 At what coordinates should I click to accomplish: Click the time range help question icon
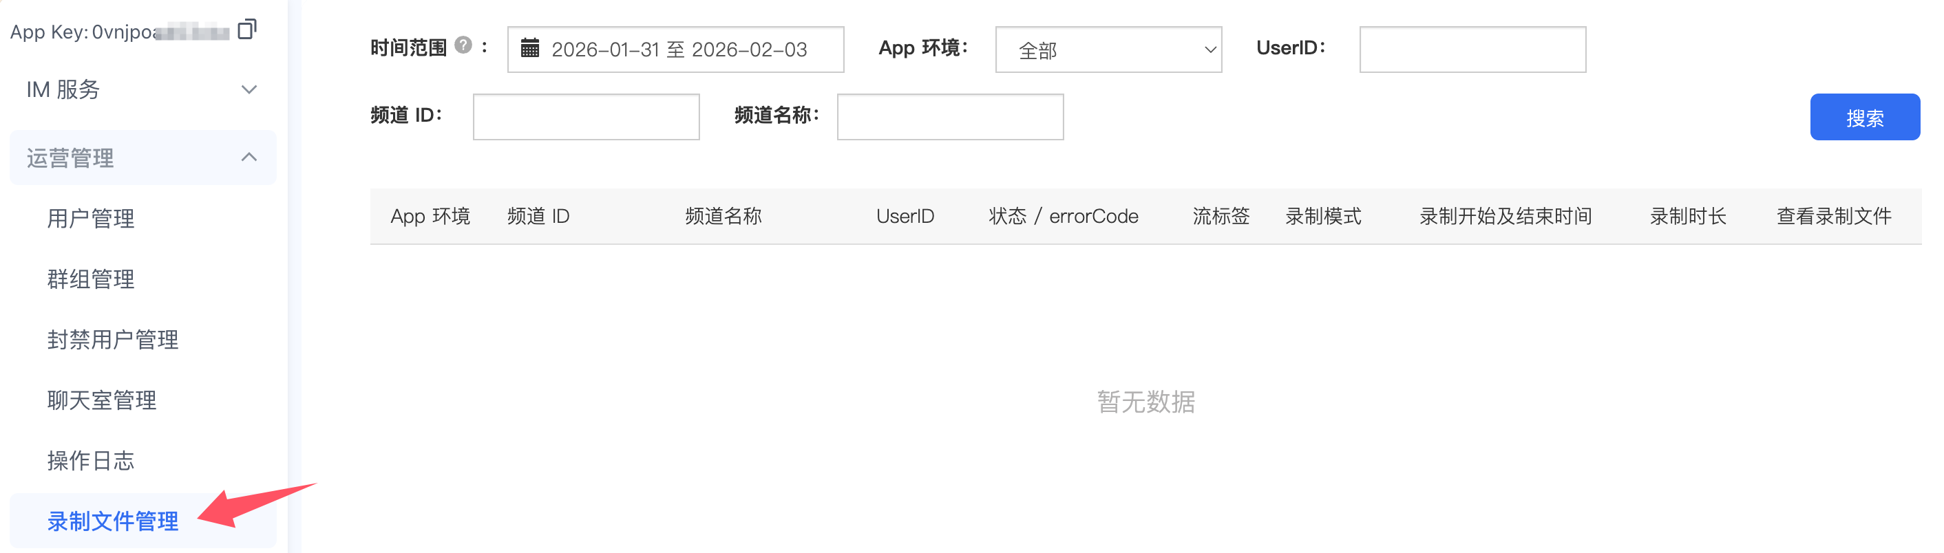[463, 46]
